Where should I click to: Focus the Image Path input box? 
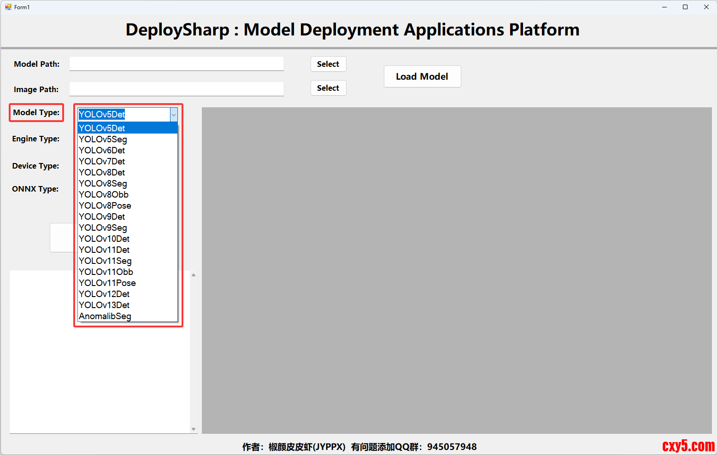click(x=176, y=89)
